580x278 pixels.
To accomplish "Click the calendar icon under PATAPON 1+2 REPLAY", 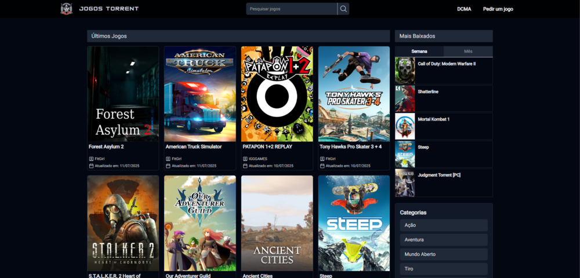I will tap(245, 166).
